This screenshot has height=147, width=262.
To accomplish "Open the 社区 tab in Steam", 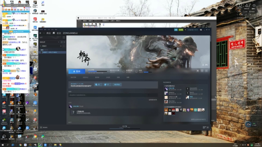I will click(59, 33).
